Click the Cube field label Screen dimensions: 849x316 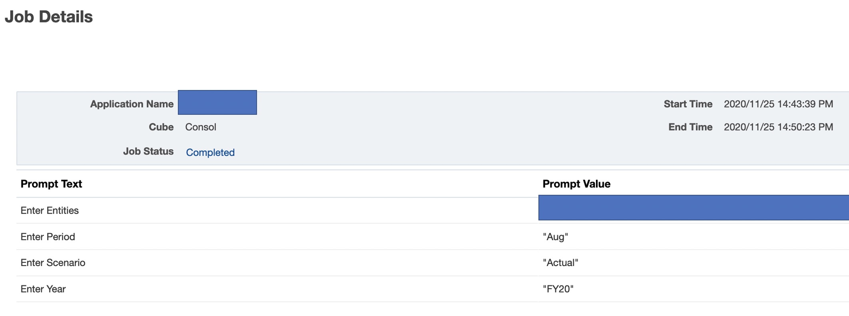pos(161,127)
